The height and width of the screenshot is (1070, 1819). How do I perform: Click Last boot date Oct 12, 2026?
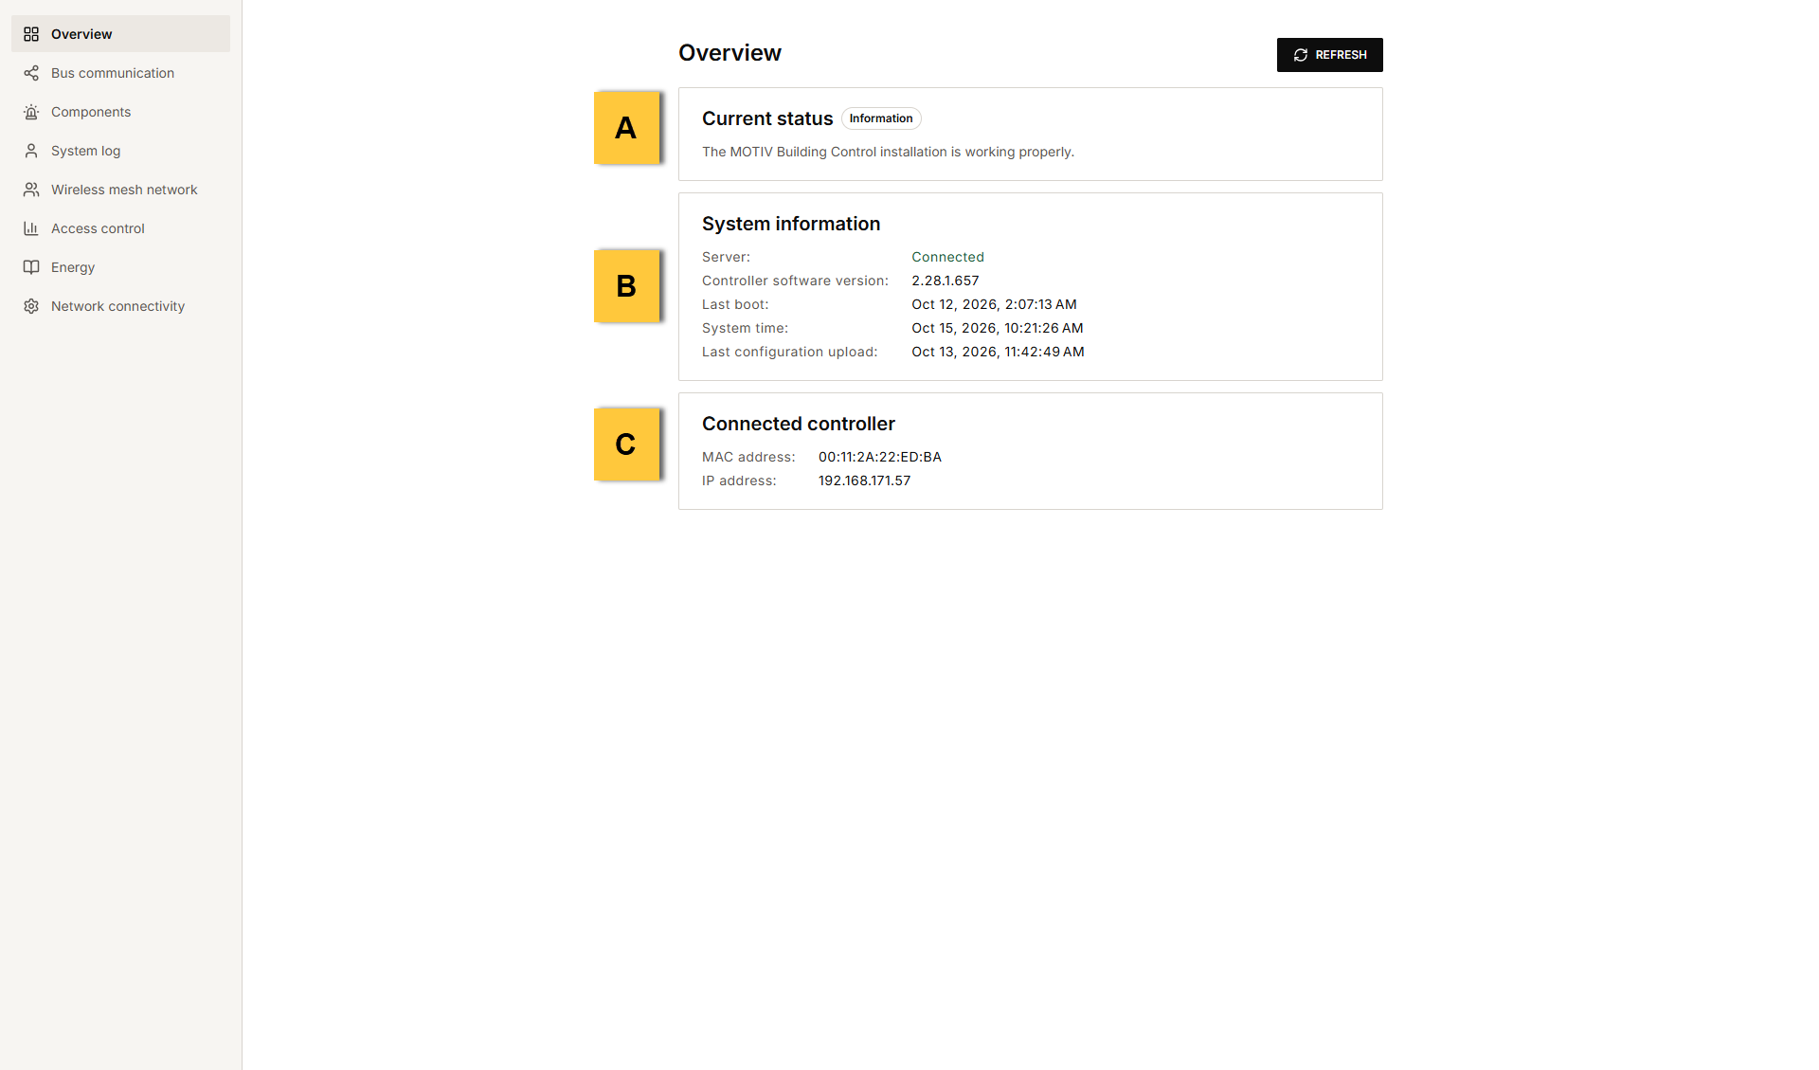994,304
